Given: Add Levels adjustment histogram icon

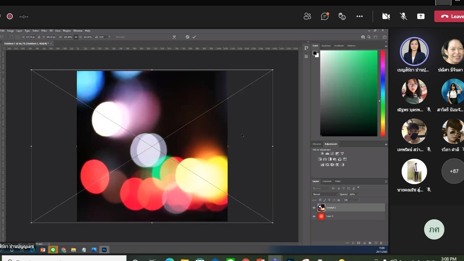Looking at the screenshot, I should 327,154.
